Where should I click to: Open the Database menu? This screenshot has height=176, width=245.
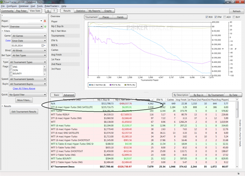click(23, 6)
